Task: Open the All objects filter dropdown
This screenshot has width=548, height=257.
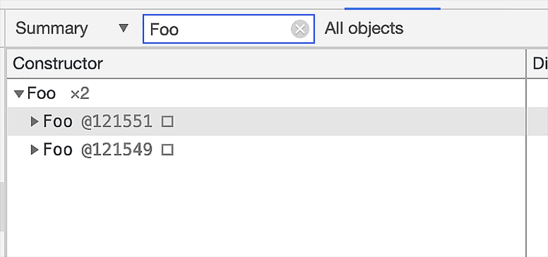Action: coord(364,29)
